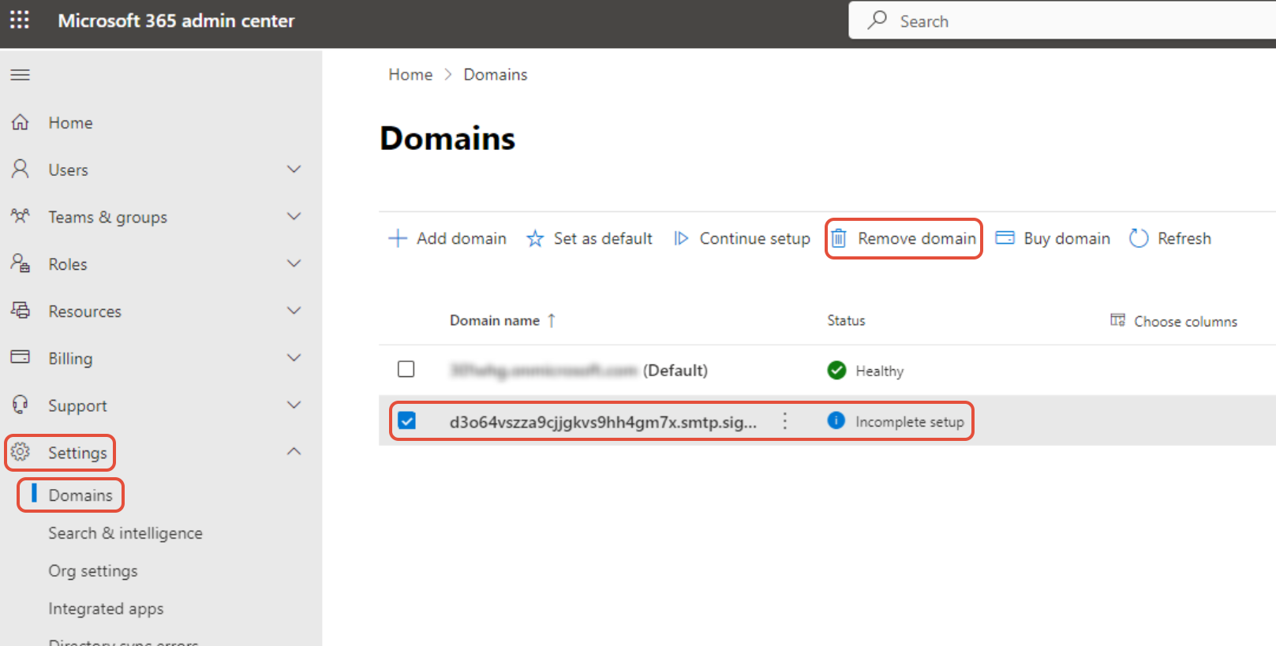Image resolution: width=1276 pixels, height=646 pixels.
Task: Click the blue Incomplete setup info icon
Action: point(836,420)
